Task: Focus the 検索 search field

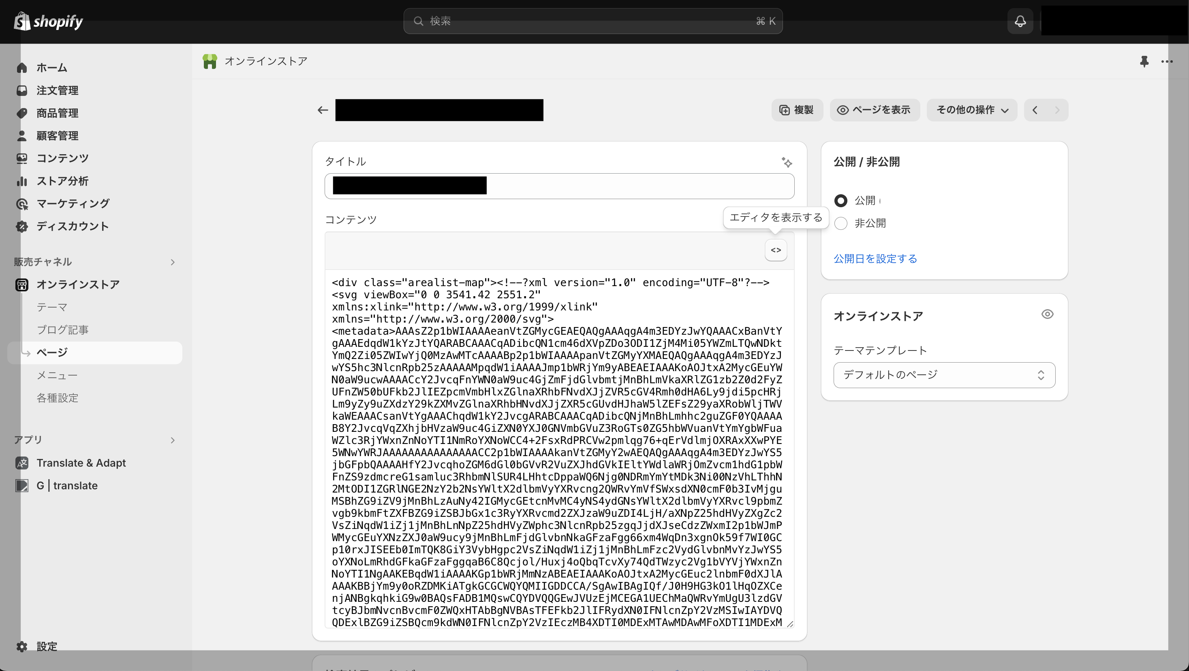Action: point(592,21)
